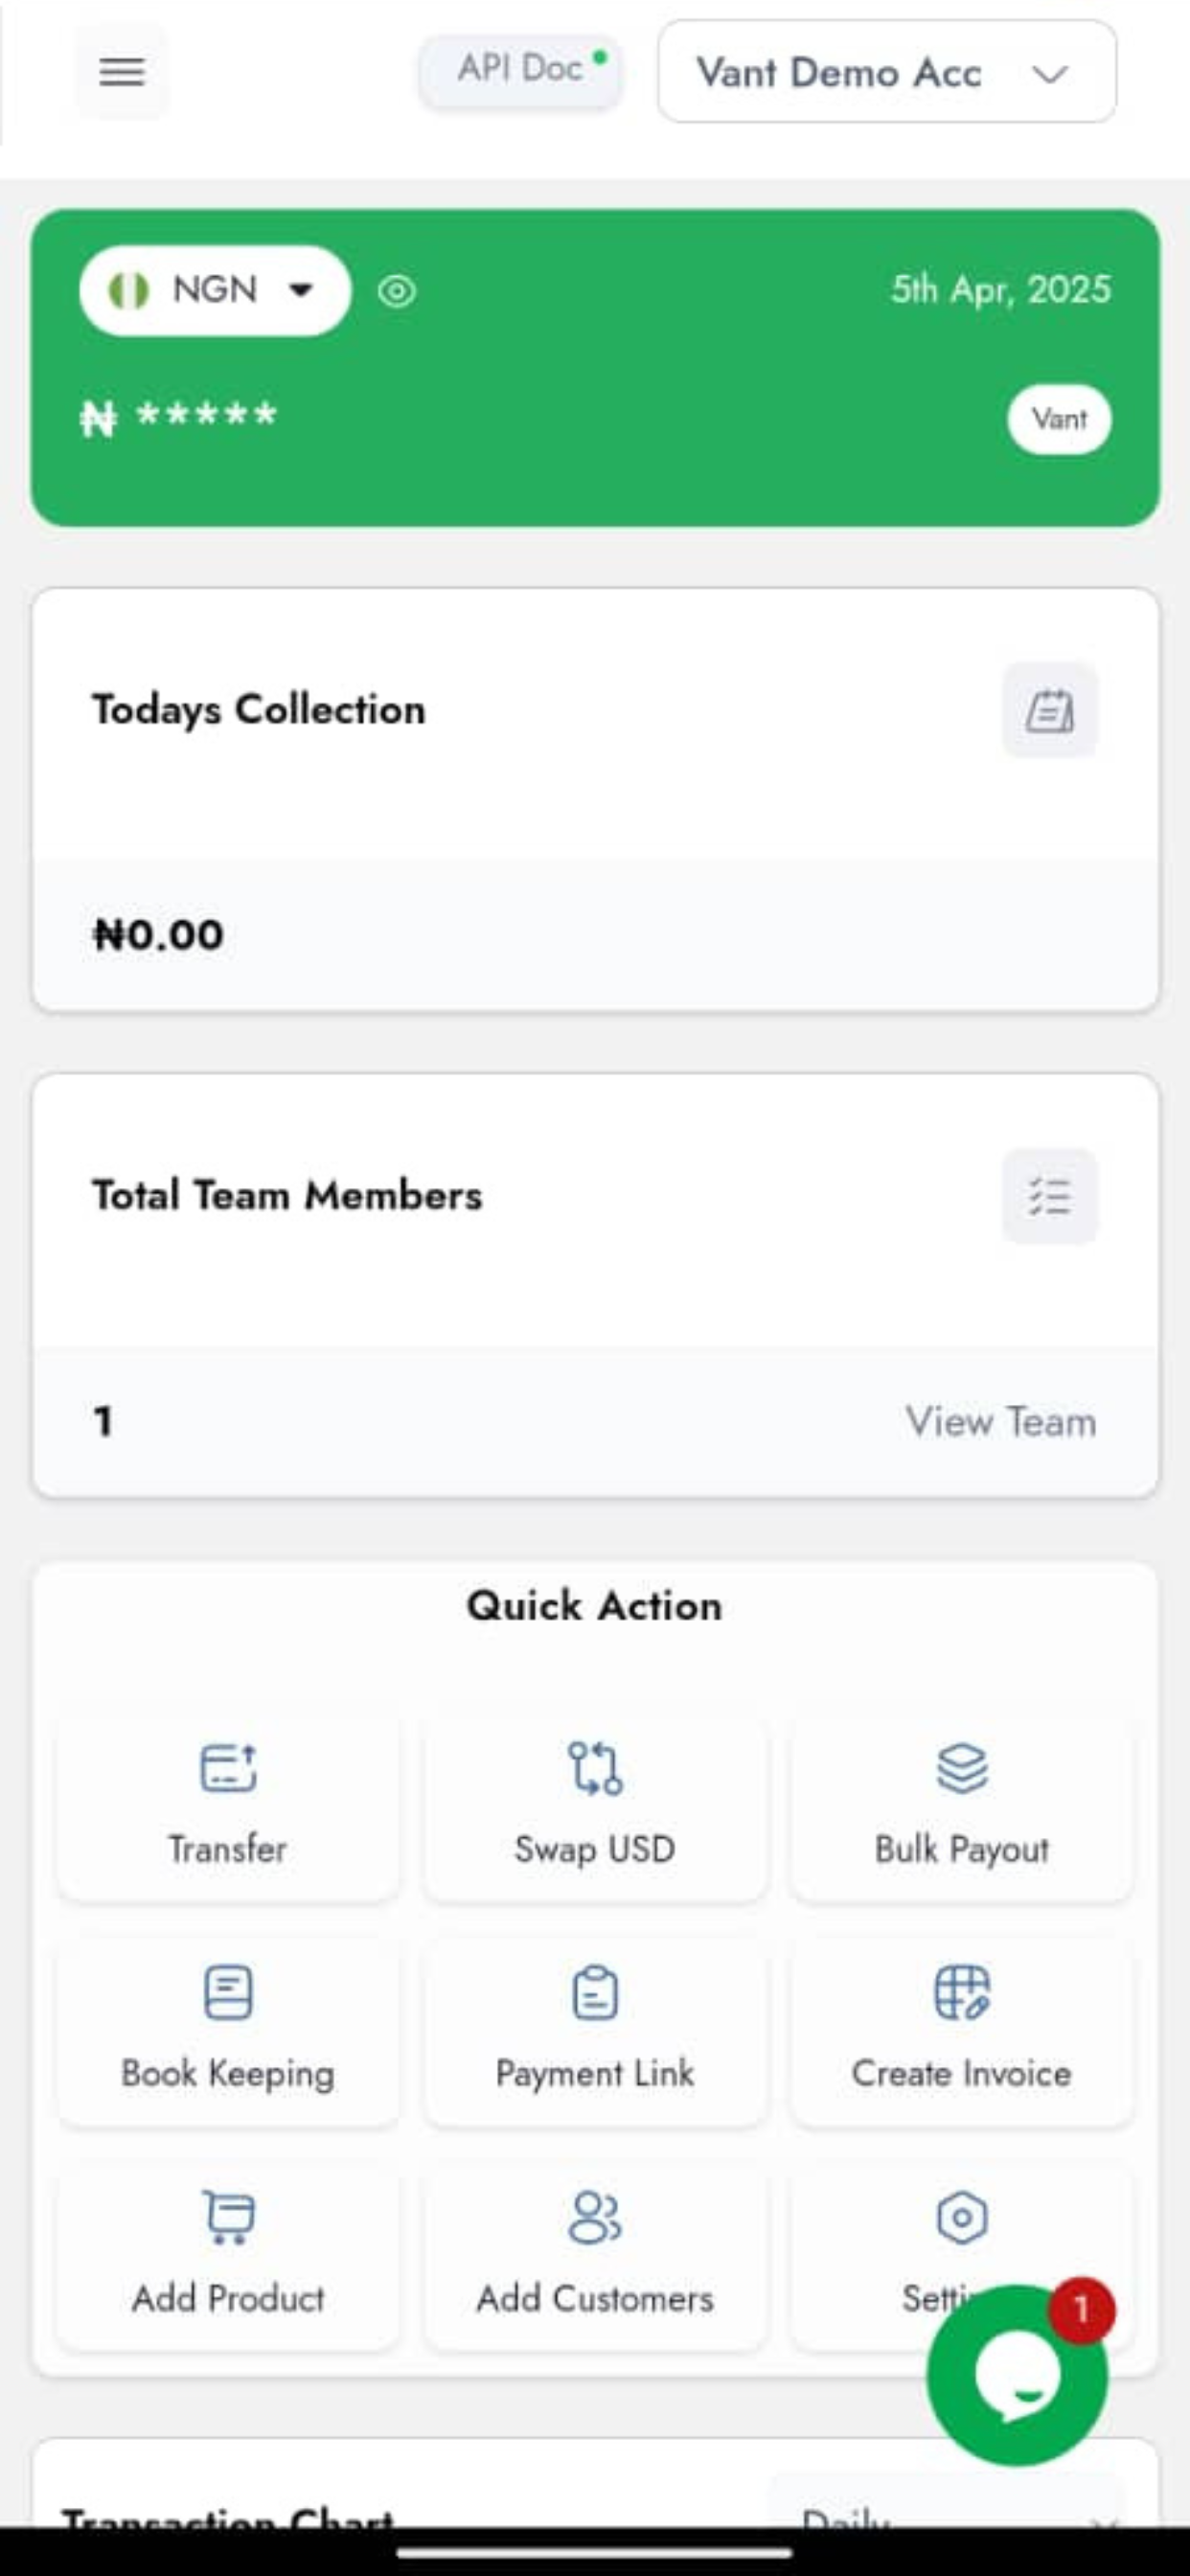Screen dimensions: 1190x2576
Task: Open the Swap USD quick action
Action: coord(595,1806)
